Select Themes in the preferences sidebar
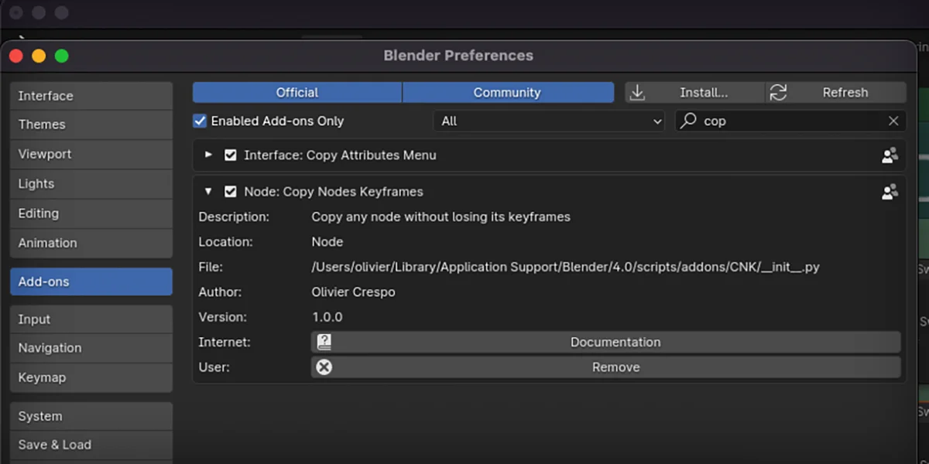Screen dimensions: 929x464 42,125
